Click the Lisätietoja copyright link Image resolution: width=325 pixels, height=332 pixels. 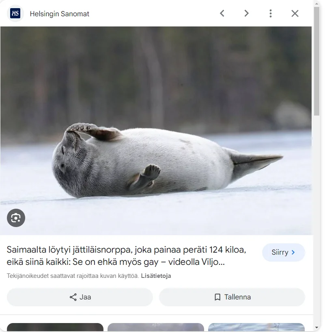[156, 276]
